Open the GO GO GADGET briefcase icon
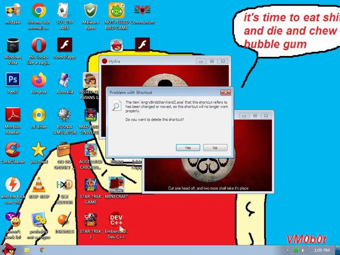 [64, 156]
